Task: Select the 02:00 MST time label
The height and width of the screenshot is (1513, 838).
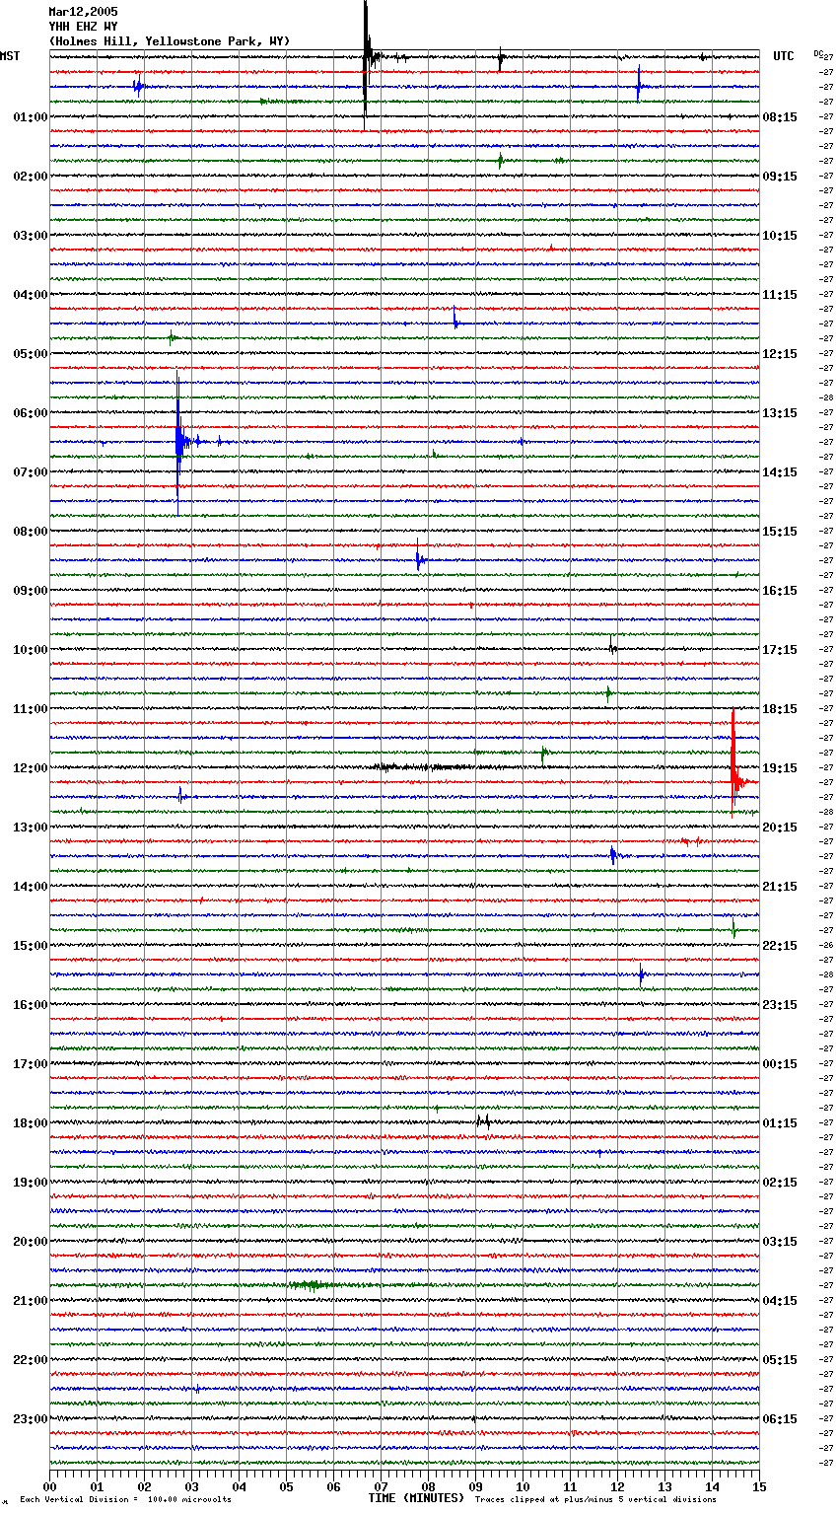Action: [x=30, y=177]
